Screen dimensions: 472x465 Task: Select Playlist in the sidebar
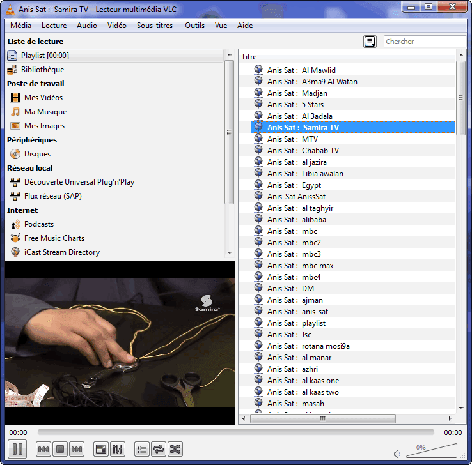pyautogui.click(x=114, y=56)
